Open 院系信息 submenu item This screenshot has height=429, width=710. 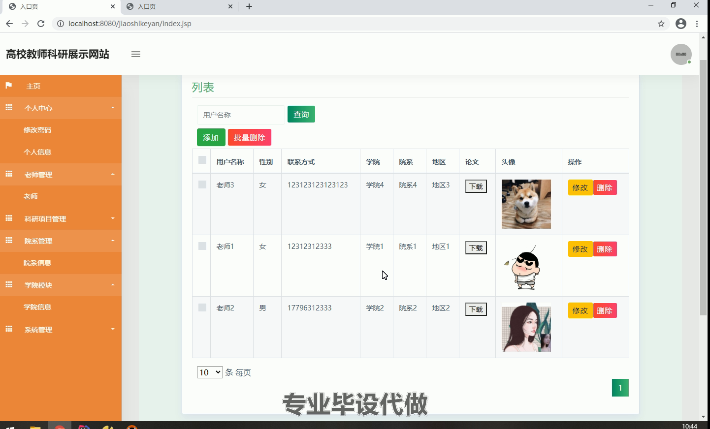pyautogui.click(x=37, y=263)
